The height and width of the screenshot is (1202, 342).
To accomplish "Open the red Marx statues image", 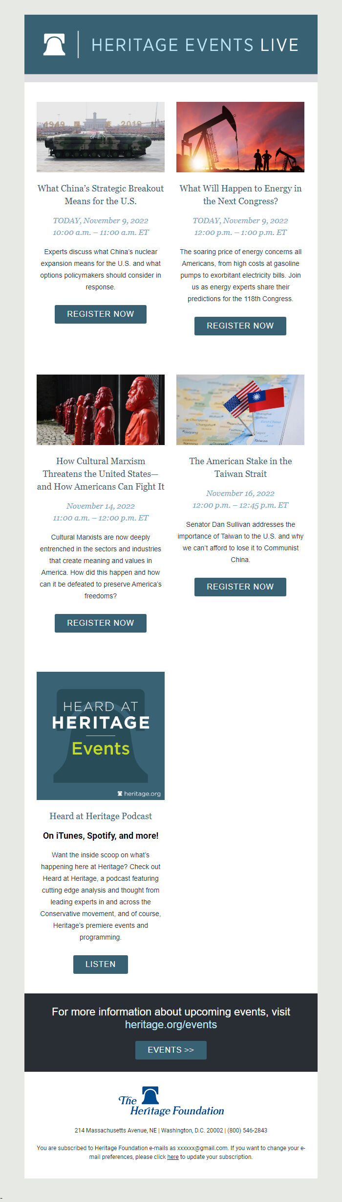I will pyautogui.click(x=101, y=410).
